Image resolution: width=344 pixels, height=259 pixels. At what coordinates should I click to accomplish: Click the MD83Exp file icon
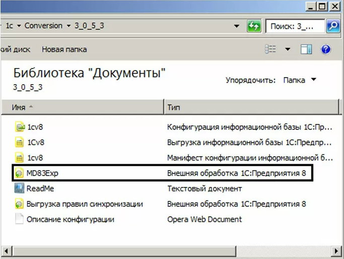point(19,173)
